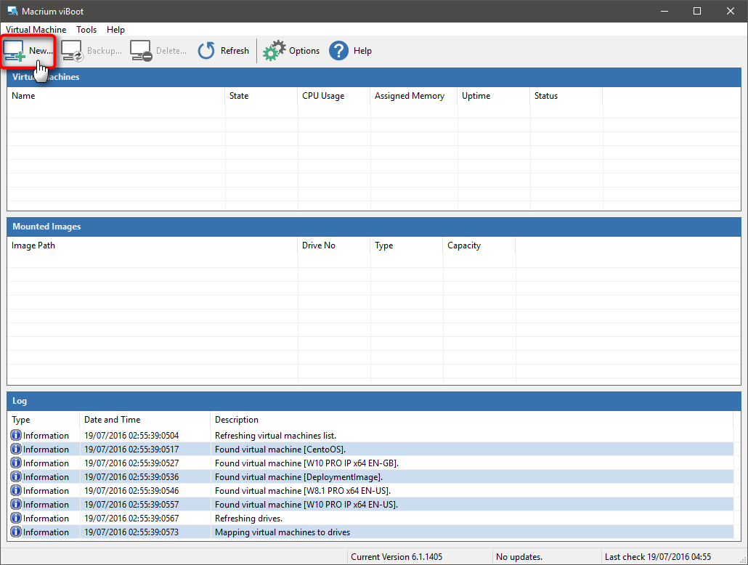Click info icon beside W10 PRO EN-US log entry
This screenshot has height=565, width=748.
pos(16,505)
